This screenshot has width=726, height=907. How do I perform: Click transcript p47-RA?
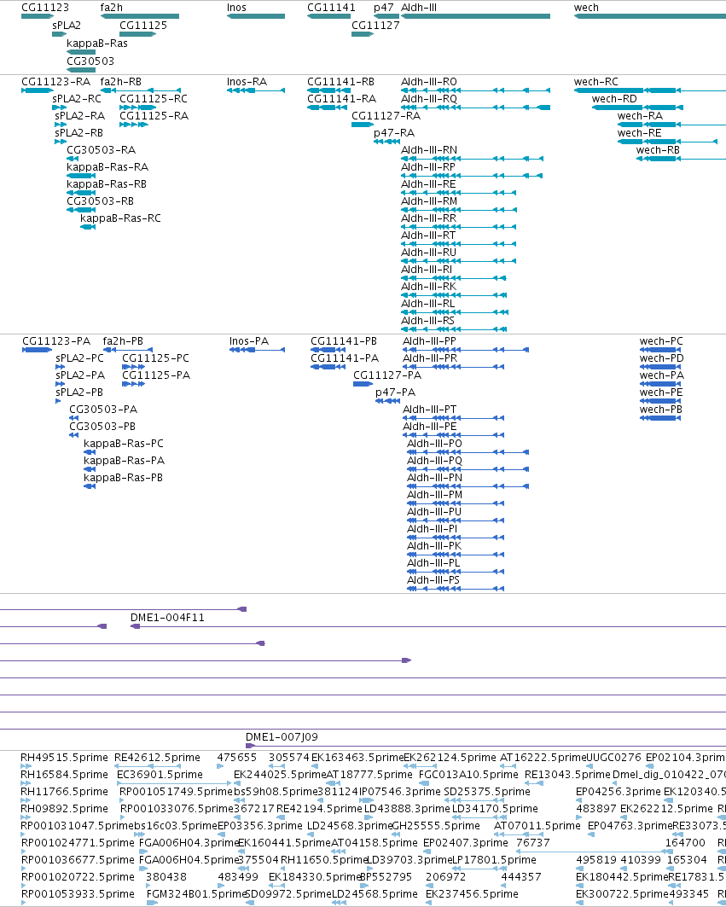[394, 133]
